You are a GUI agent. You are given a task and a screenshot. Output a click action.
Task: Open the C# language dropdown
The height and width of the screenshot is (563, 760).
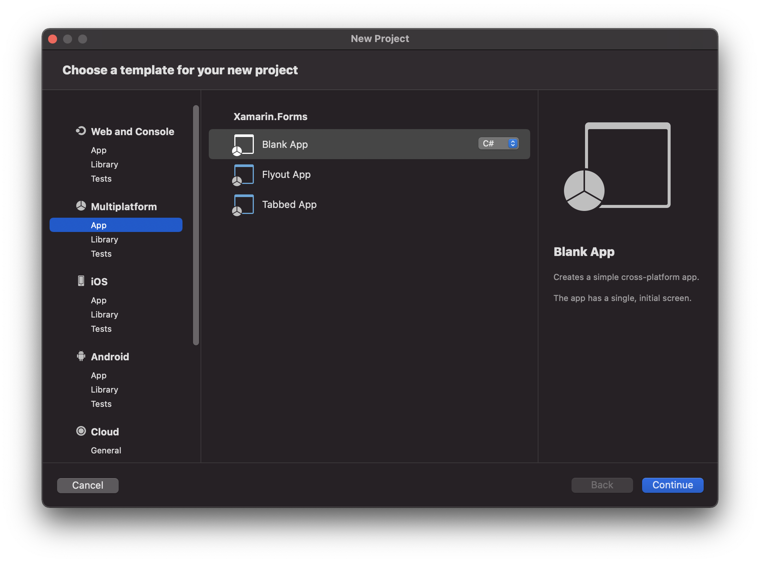coord(498,144)
